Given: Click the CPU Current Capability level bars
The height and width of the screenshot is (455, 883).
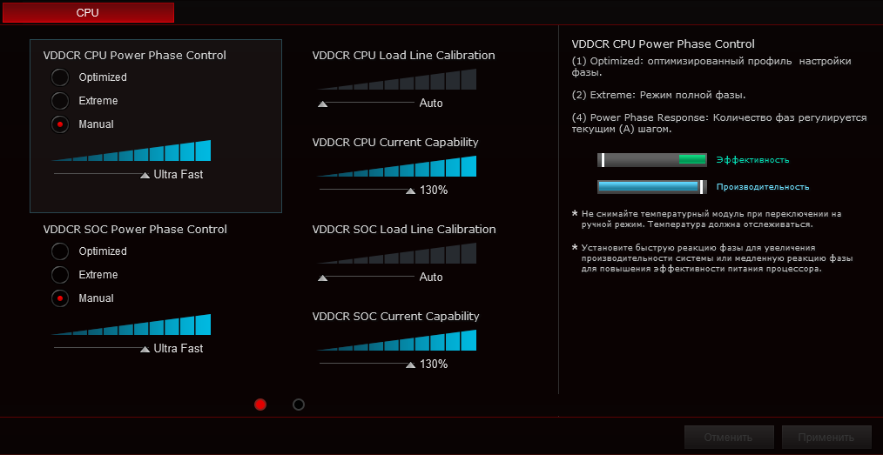Looking at the screenshot, I should tap(397, 167).
